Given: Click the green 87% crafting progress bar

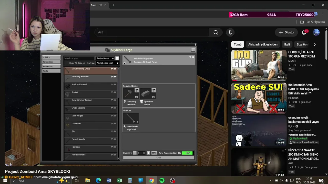Looking at the screenshot, I should pos(188,153).
